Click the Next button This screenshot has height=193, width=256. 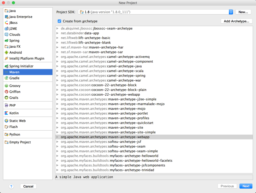point(246,186)
